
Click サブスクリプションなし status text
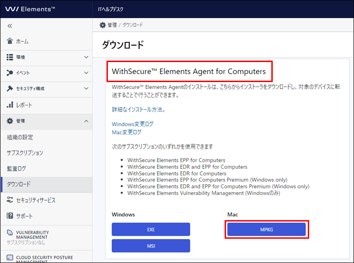point(26,242)
